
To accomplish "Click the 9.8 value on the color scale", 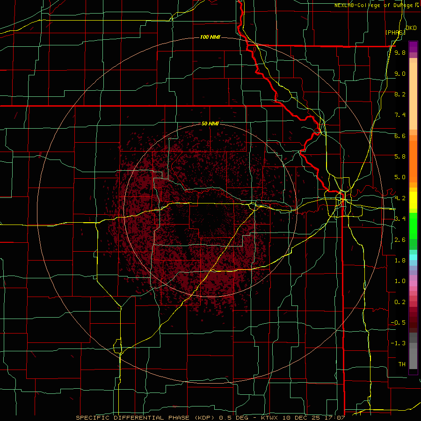I will coord(400,52).
